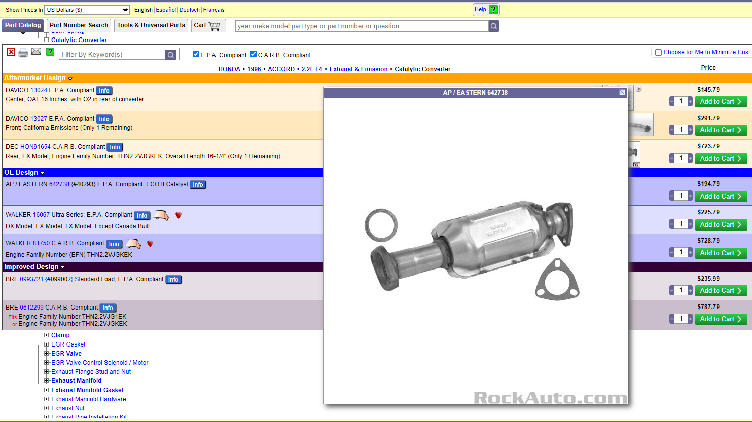Click the next-image arrow beside the DAVICO 13024 thumbnail
The height and width of the screenshot is (422, 752).
[x=639, y=89]
